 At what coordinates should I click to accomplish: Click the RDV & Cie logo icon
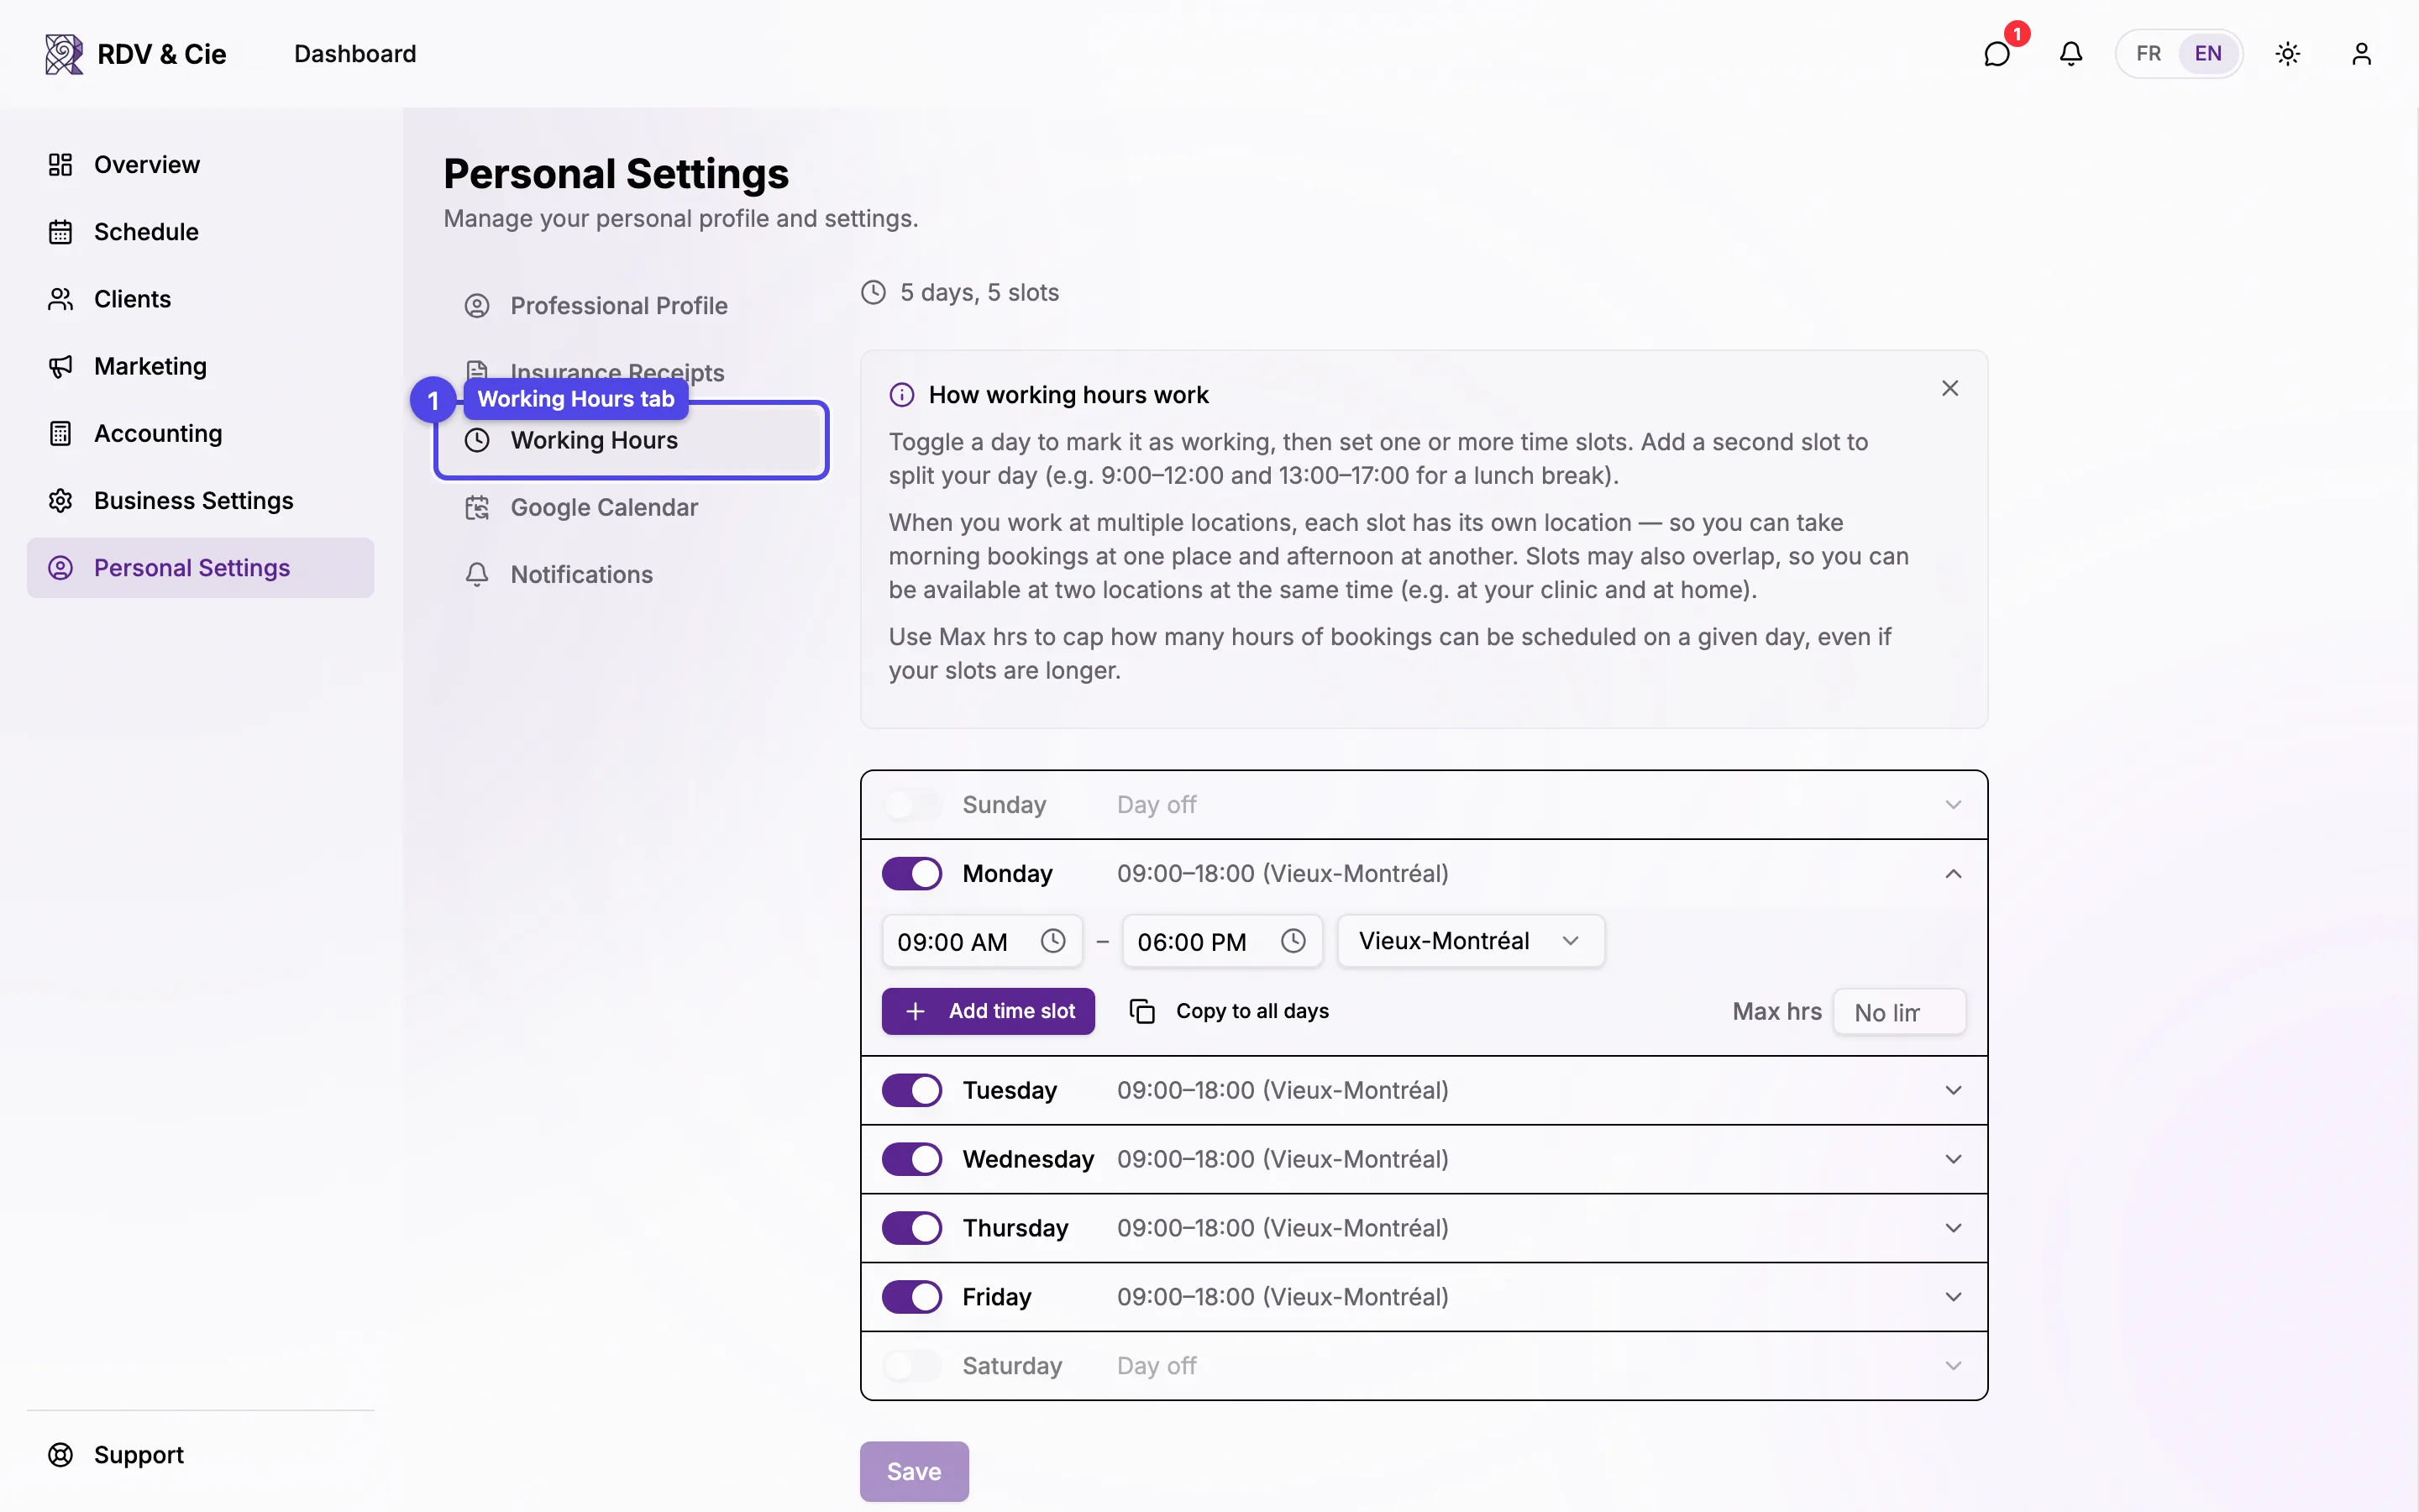click(x=64, y=54)
